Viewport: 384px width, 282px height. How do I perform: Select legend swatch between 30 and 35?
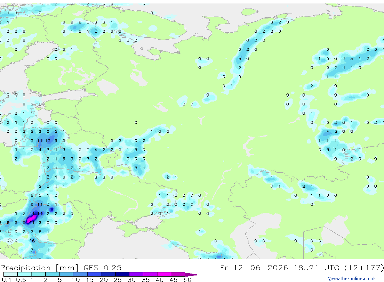pos(136,274)
